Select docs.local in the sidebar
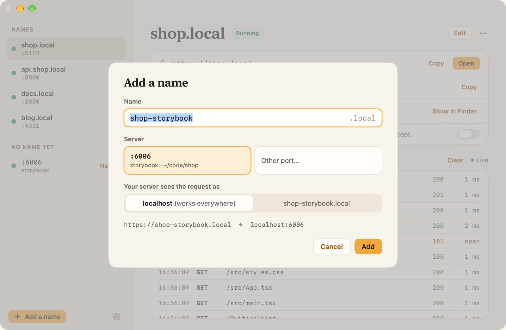This screenshot has height=330, width=506. pos(66,97)
